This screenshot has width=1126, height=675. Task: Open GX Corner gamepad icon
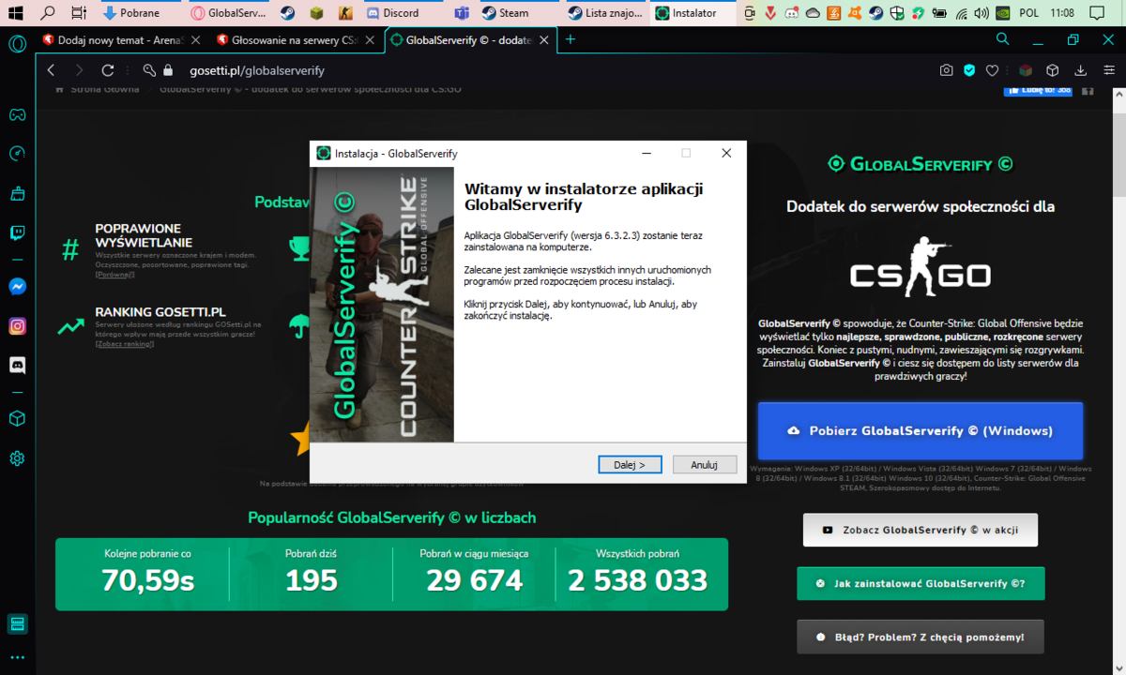(x=17, y=114)
